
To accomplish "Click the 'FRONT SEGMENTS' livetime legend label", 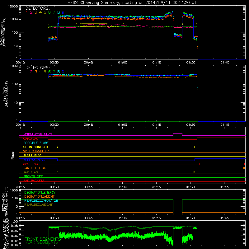I will (43, 239).
